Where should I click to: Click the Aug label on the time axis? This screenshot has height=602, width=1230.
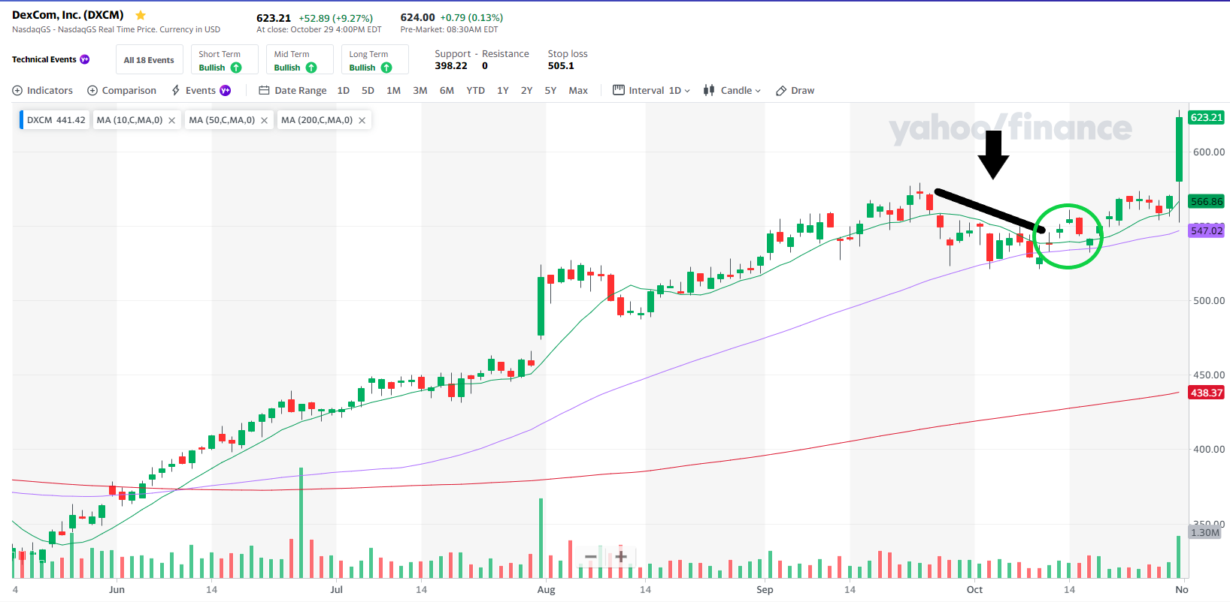click(546, 589)
